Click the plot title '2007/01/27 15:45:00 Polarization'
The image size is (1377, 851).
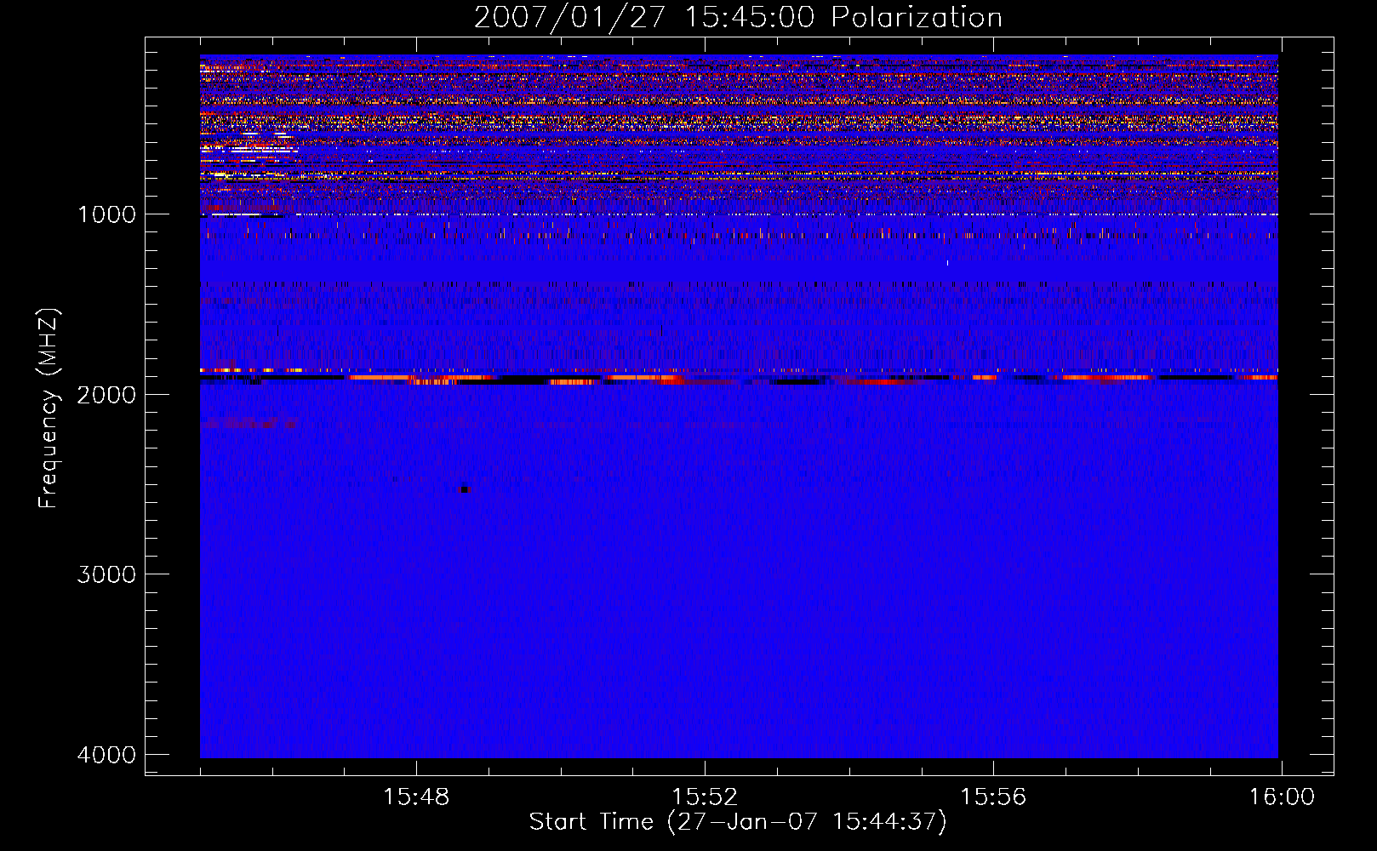pyautogui.click(x=738, y=18)
